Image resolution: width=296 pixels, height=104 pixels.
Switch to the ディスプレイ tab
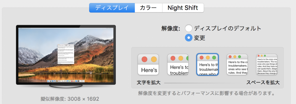(112, 8)
